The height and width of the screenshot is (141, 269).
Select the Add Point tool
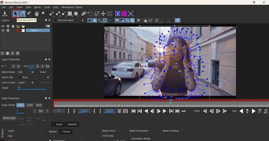[29, 13]
